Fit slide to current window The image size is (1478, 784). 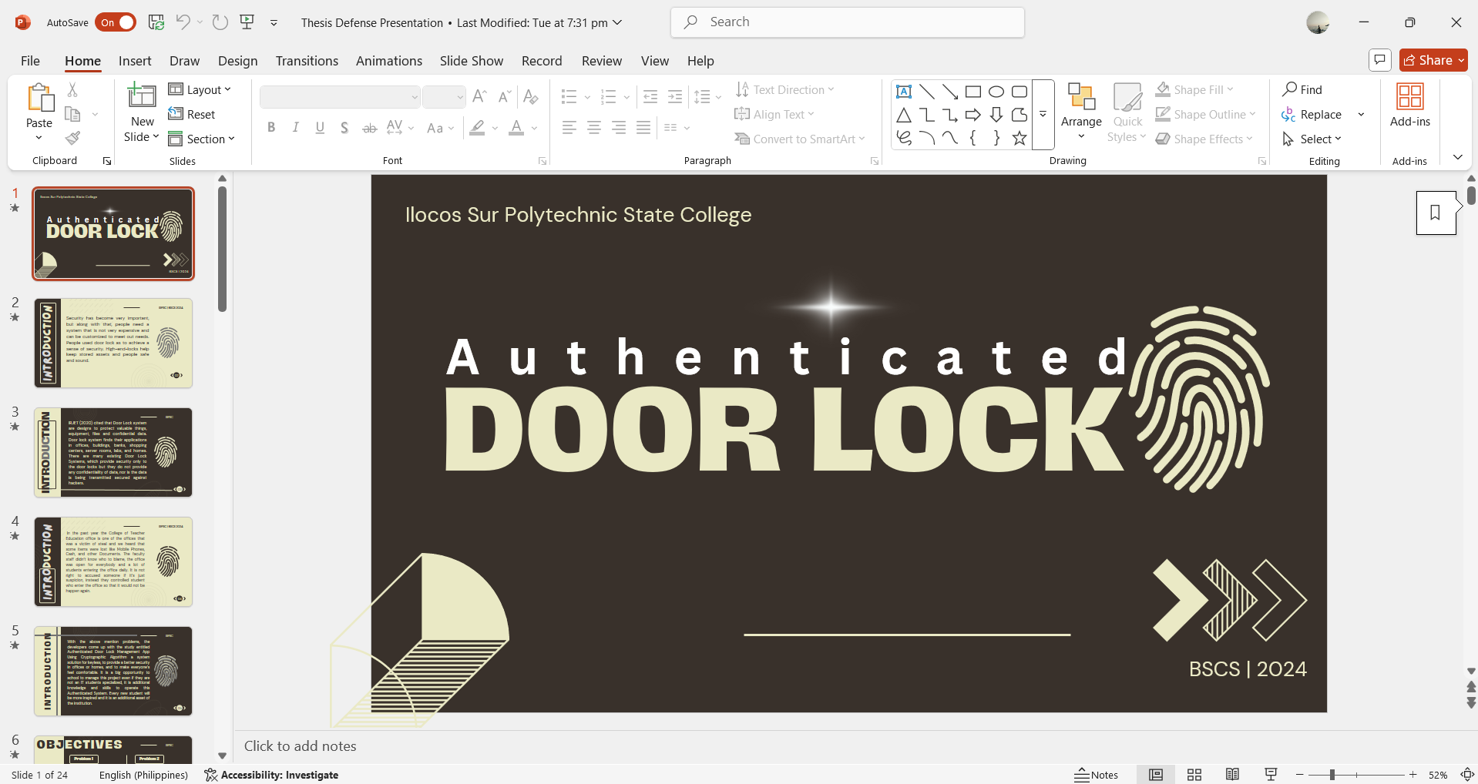point(1468,775)
